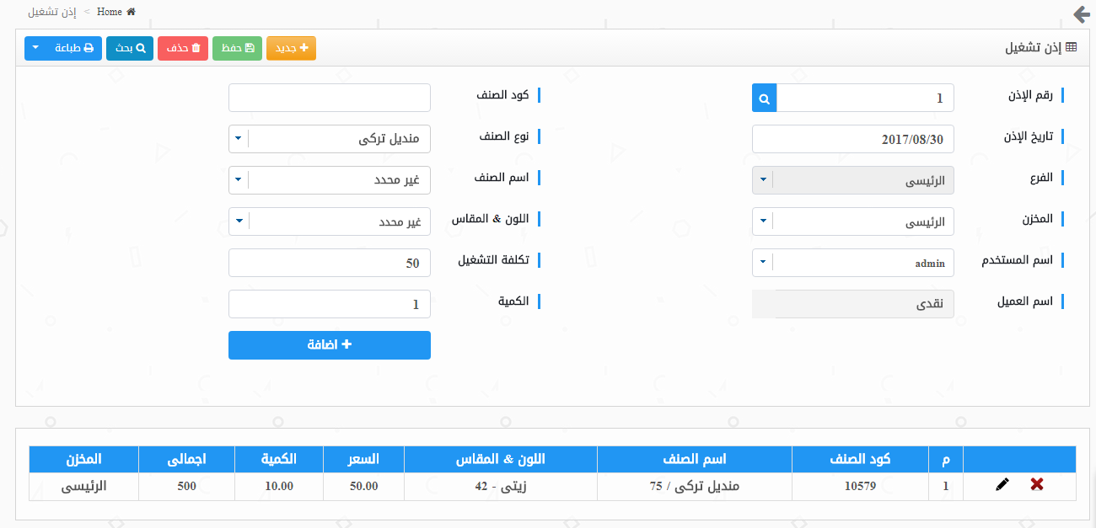Click the تكلفة التشغيل input field
1096x528 pixels.
330,263
